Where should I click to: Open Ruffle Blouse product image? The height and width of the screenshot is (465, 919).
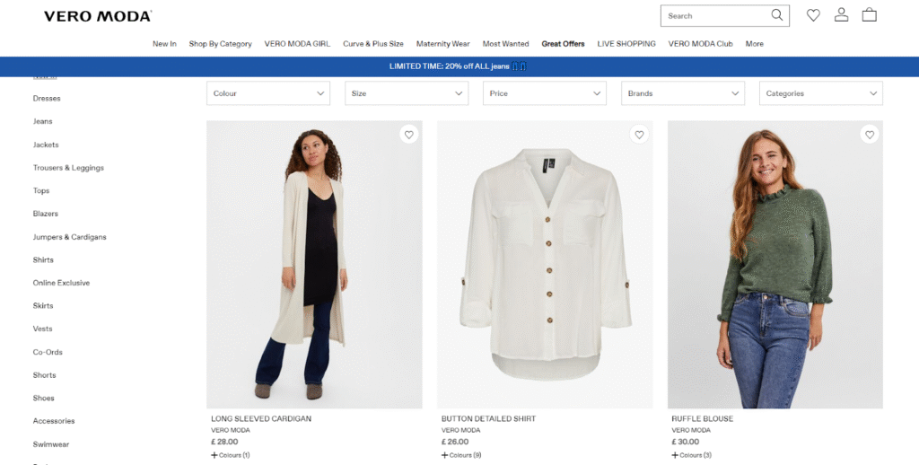[x=775, y=265]
